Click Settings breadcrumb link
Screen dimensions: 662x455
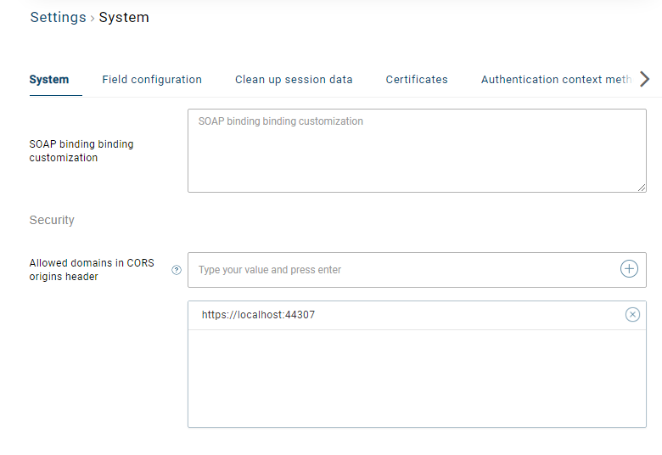coord(58,17)
